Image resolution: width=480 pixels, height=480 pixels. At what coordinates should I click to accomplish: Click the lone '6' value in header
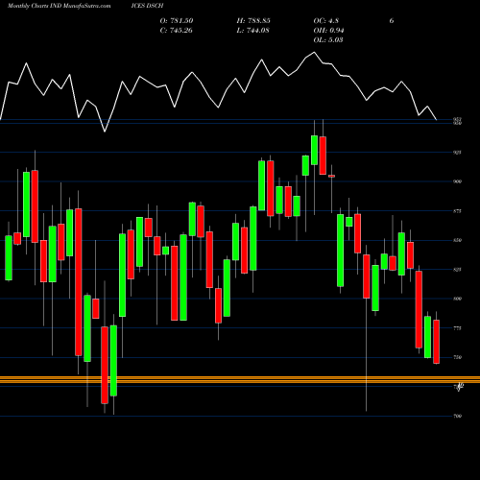[x=392, y=21]
